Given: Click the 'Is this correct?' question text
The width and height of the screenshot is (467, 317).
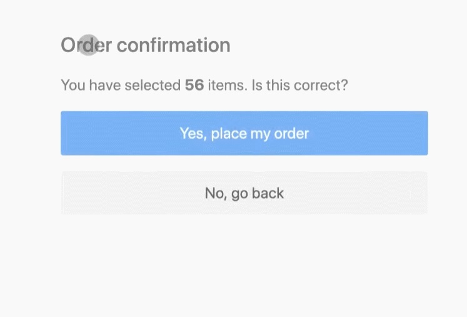Looking at the screenshot, I should 299,85.
